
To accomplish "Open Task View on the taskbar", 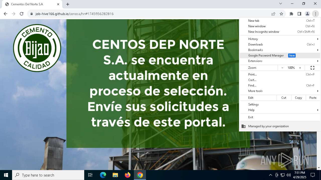I will tap(90, 175).
